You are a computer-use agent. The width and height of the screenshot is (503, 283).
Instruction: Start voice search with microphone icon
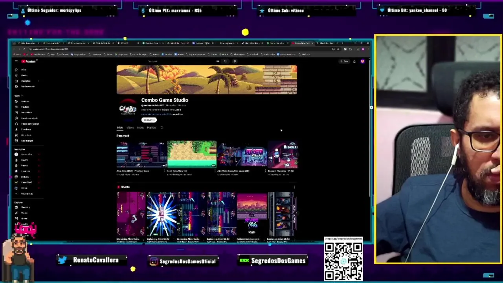coord(235,61)
